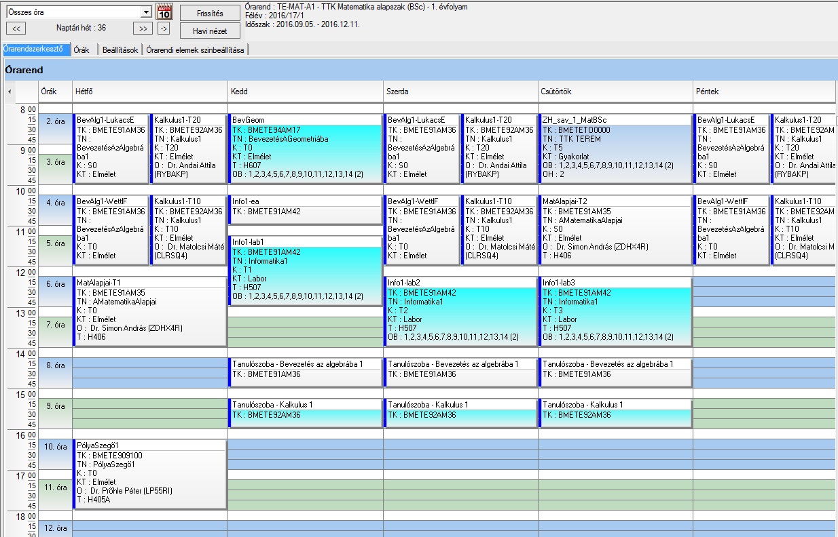
Task: Open the calendar date picker icon
Action: (x=164, y=12)
